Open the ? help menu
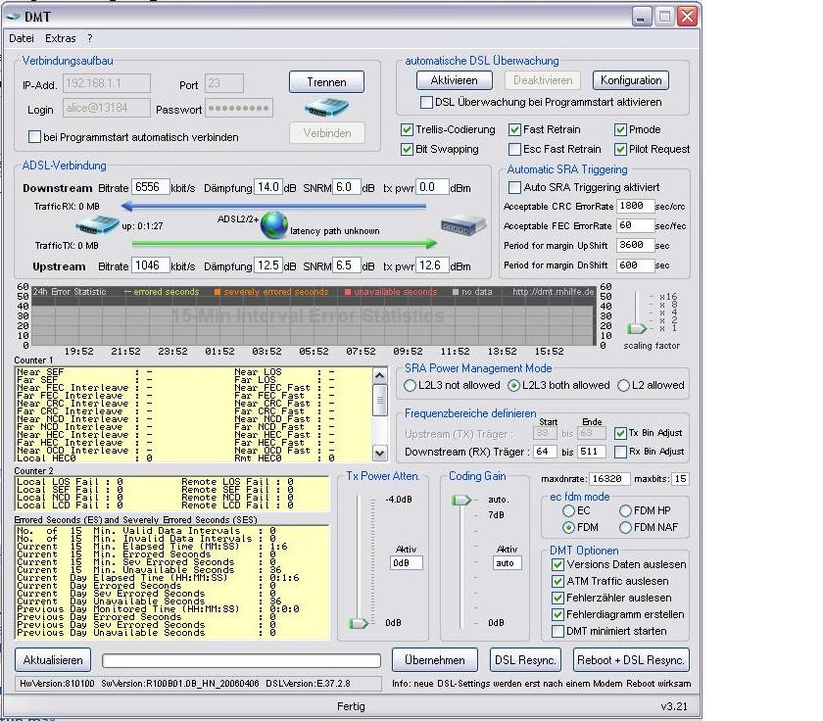This screenshot has width=823, height=721. pos(90,38)
